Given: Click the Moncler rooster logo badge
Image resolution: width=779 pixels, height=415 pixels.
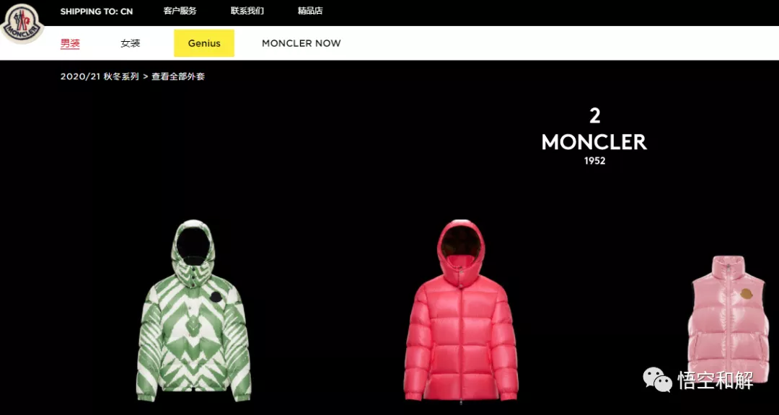Looking at the screenshot, I should click(x=22, y=23).
